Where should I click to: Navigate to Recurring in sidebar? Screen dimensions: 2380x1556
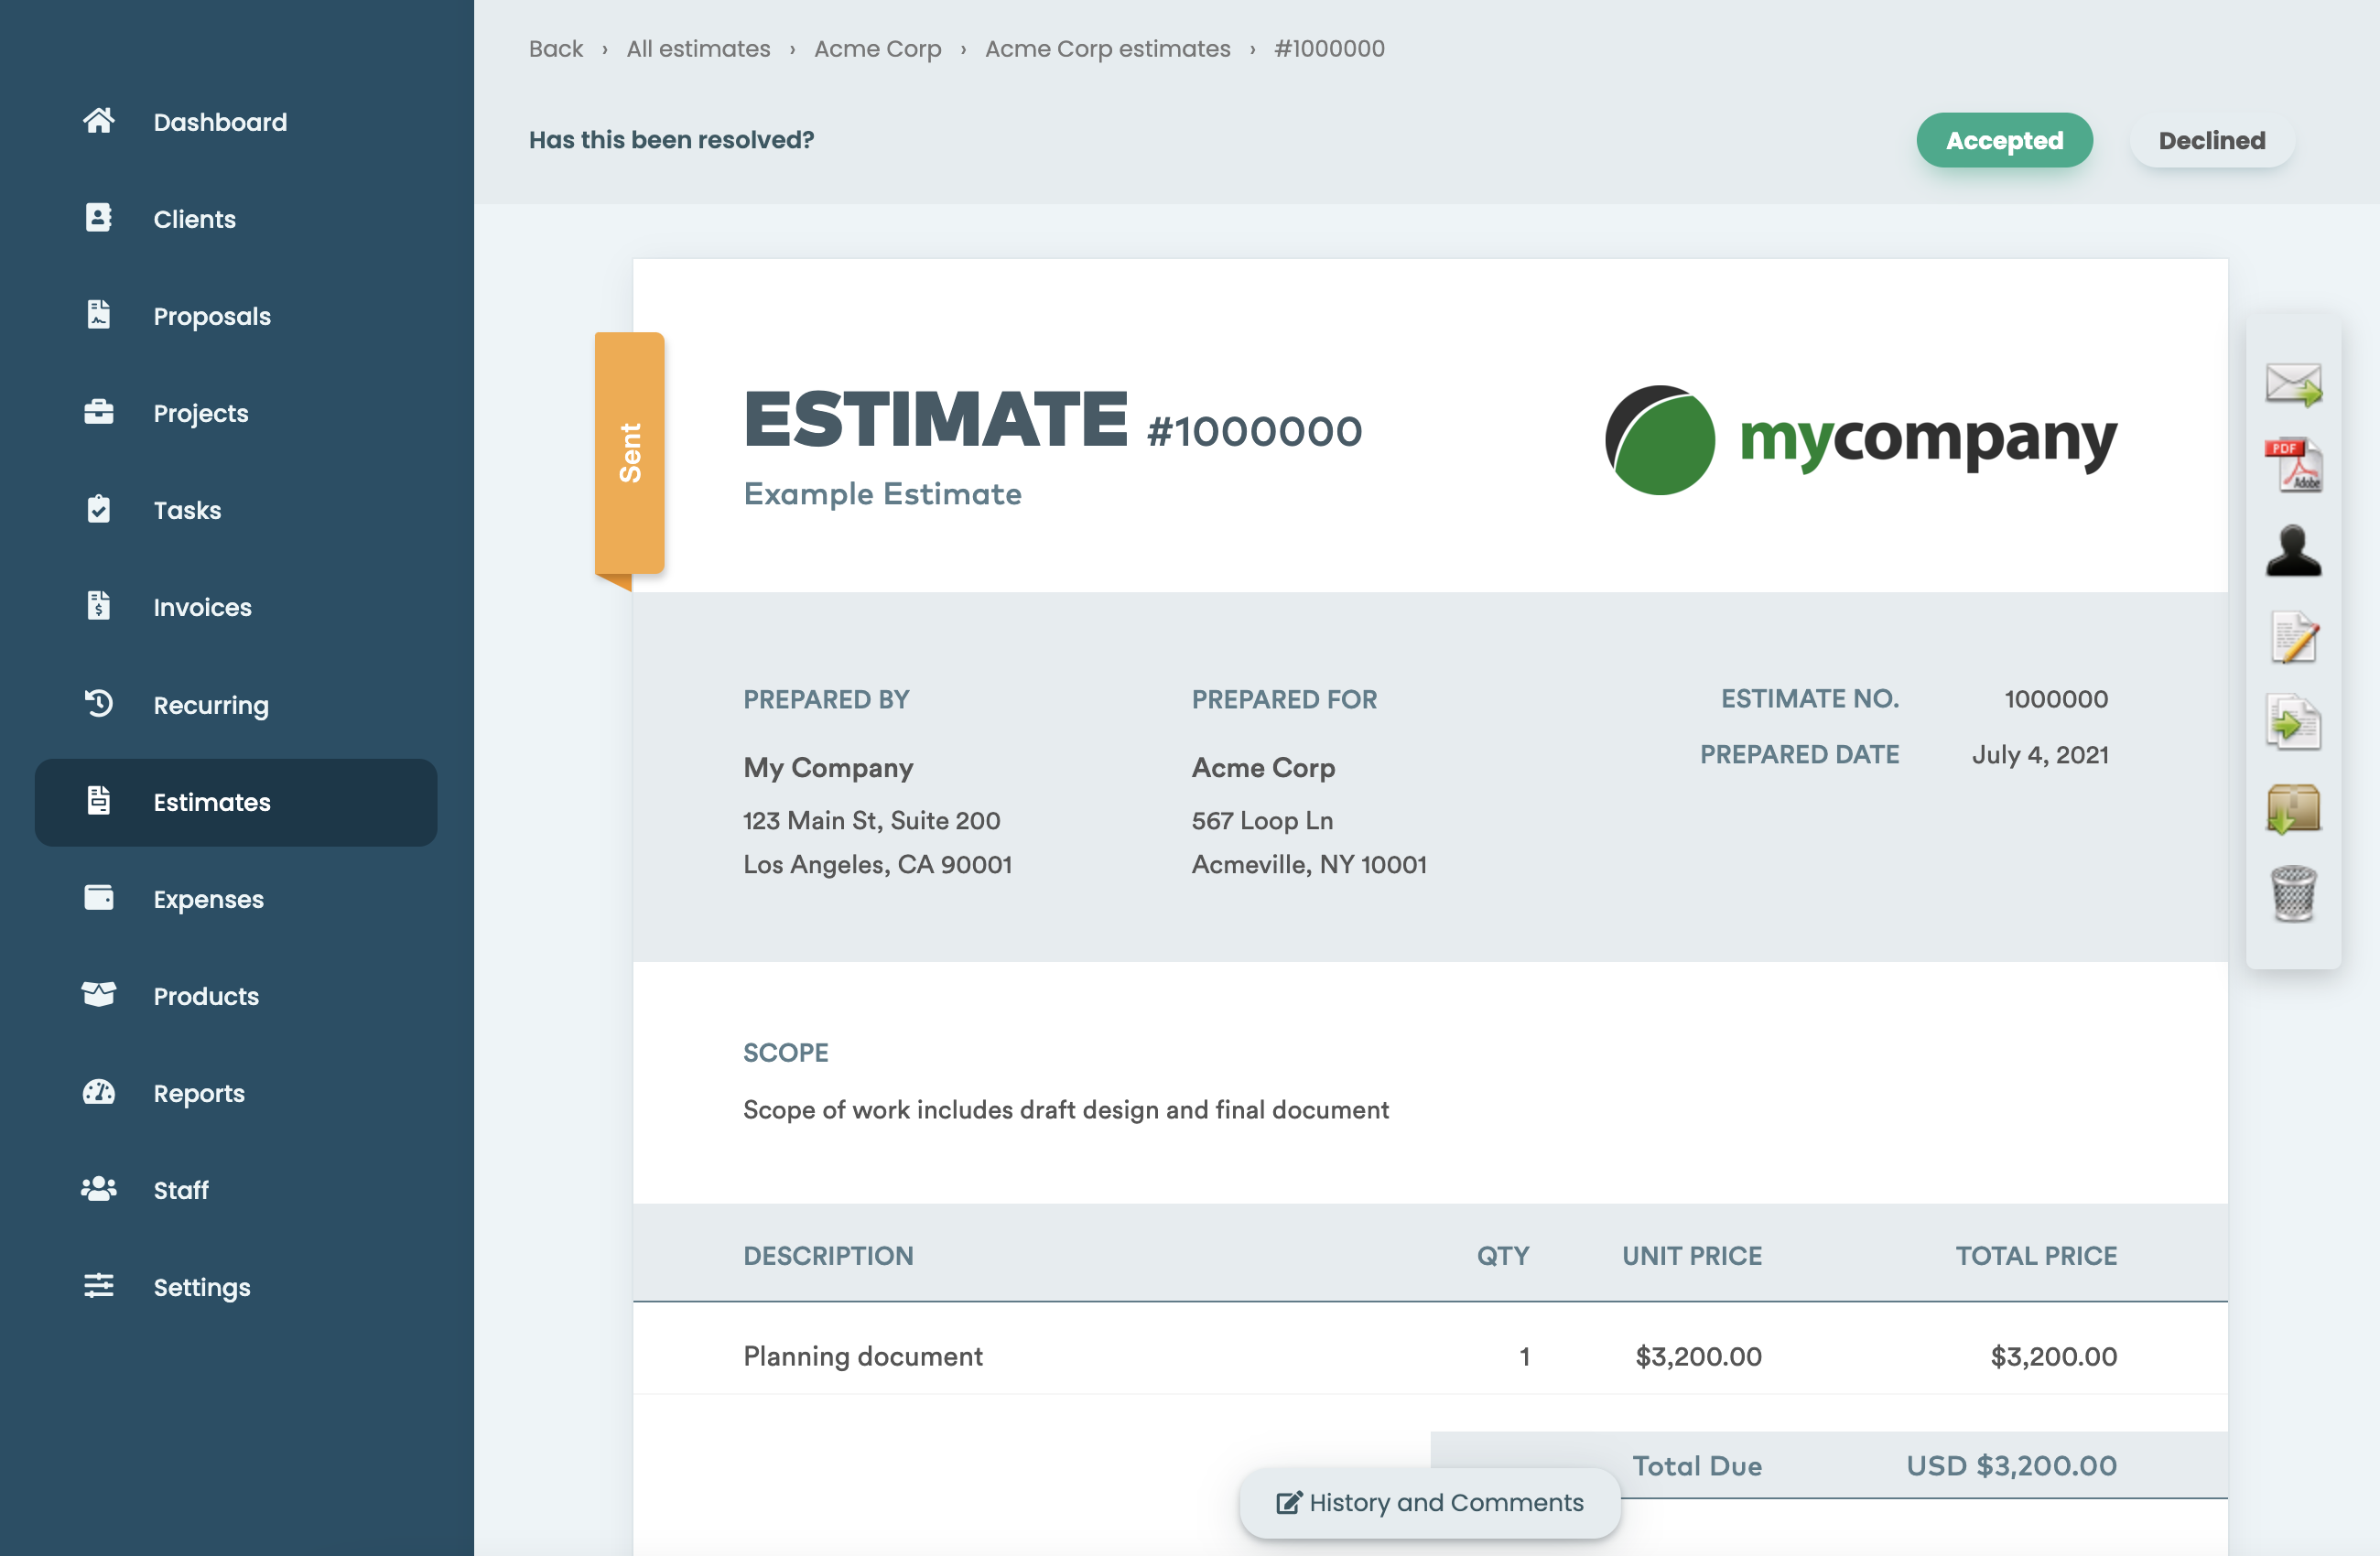(x=210, y=704)
